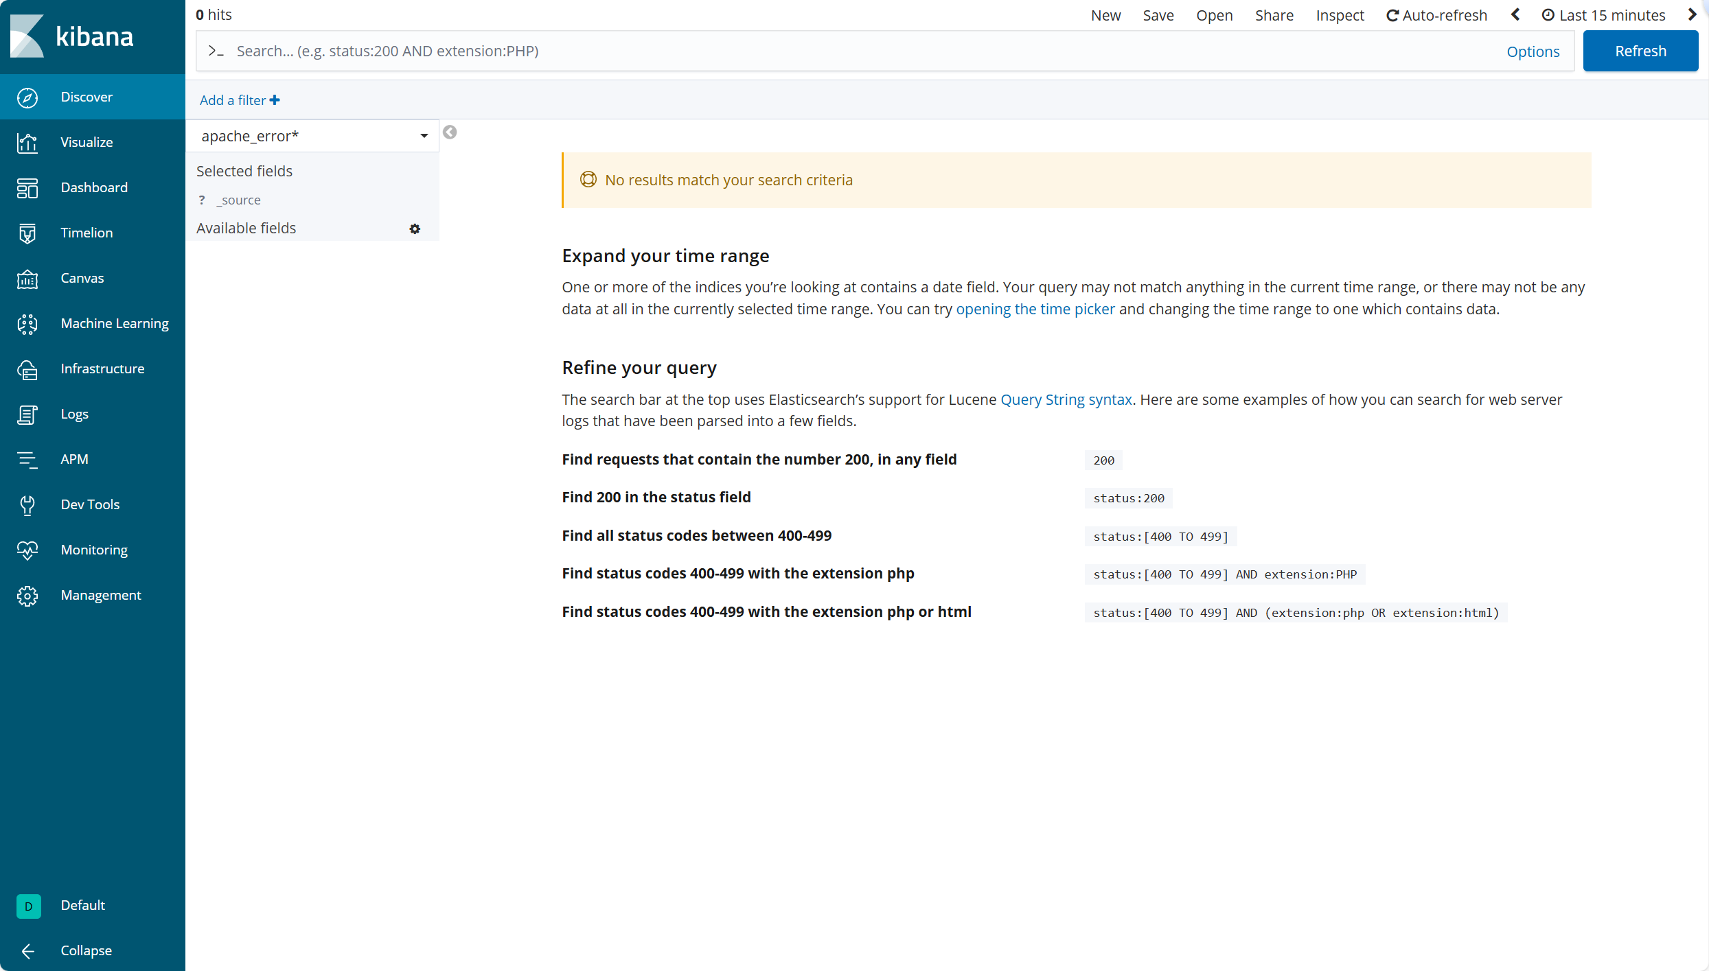The height and width of the screenshot is (971, 1709).
Task: Click the Monitoring heartbeat icon
Action: point(27,550)
